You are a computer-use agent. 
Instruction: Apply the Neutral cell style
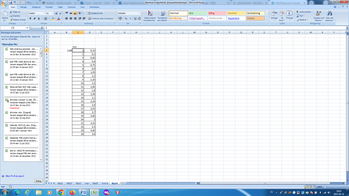coord(236,13)
